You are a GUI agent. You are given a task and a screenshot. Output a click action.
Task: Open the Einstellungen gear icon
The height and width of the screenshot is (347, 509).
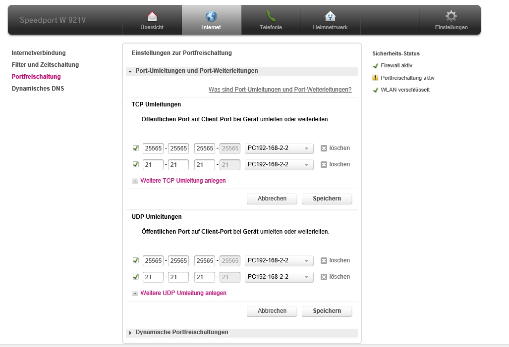point(451,16)
